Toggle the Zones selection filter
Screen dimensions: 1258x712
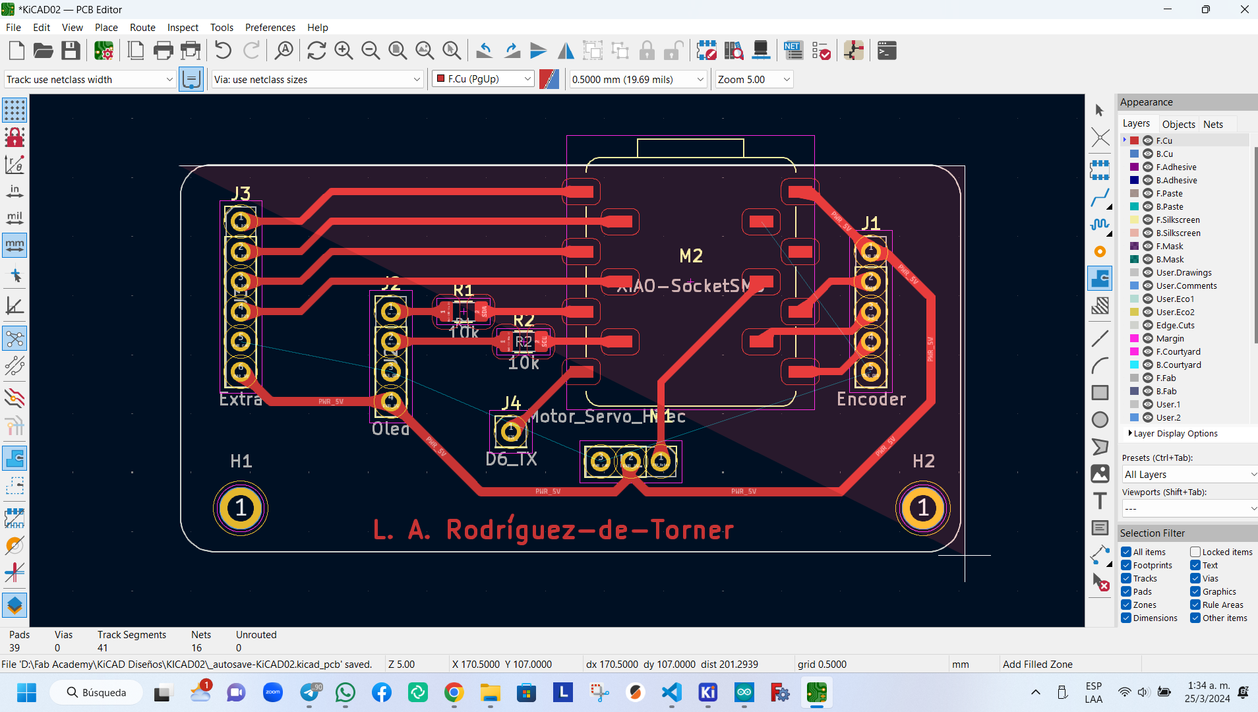pos(1126,605)
